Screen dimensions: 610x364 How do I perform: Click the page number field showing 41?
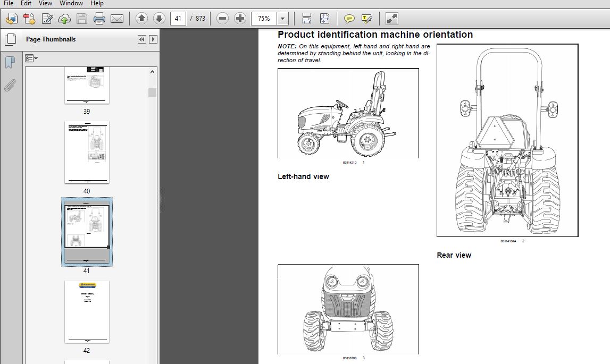pyautogui.click(x=178, y=18)
